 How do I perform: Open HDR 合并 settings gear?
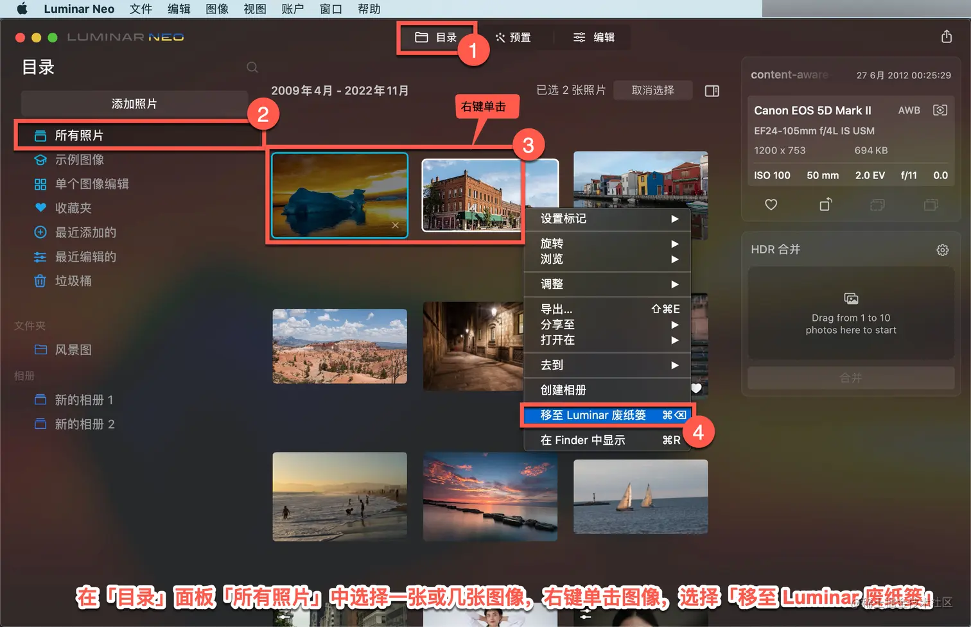[942, 250]
